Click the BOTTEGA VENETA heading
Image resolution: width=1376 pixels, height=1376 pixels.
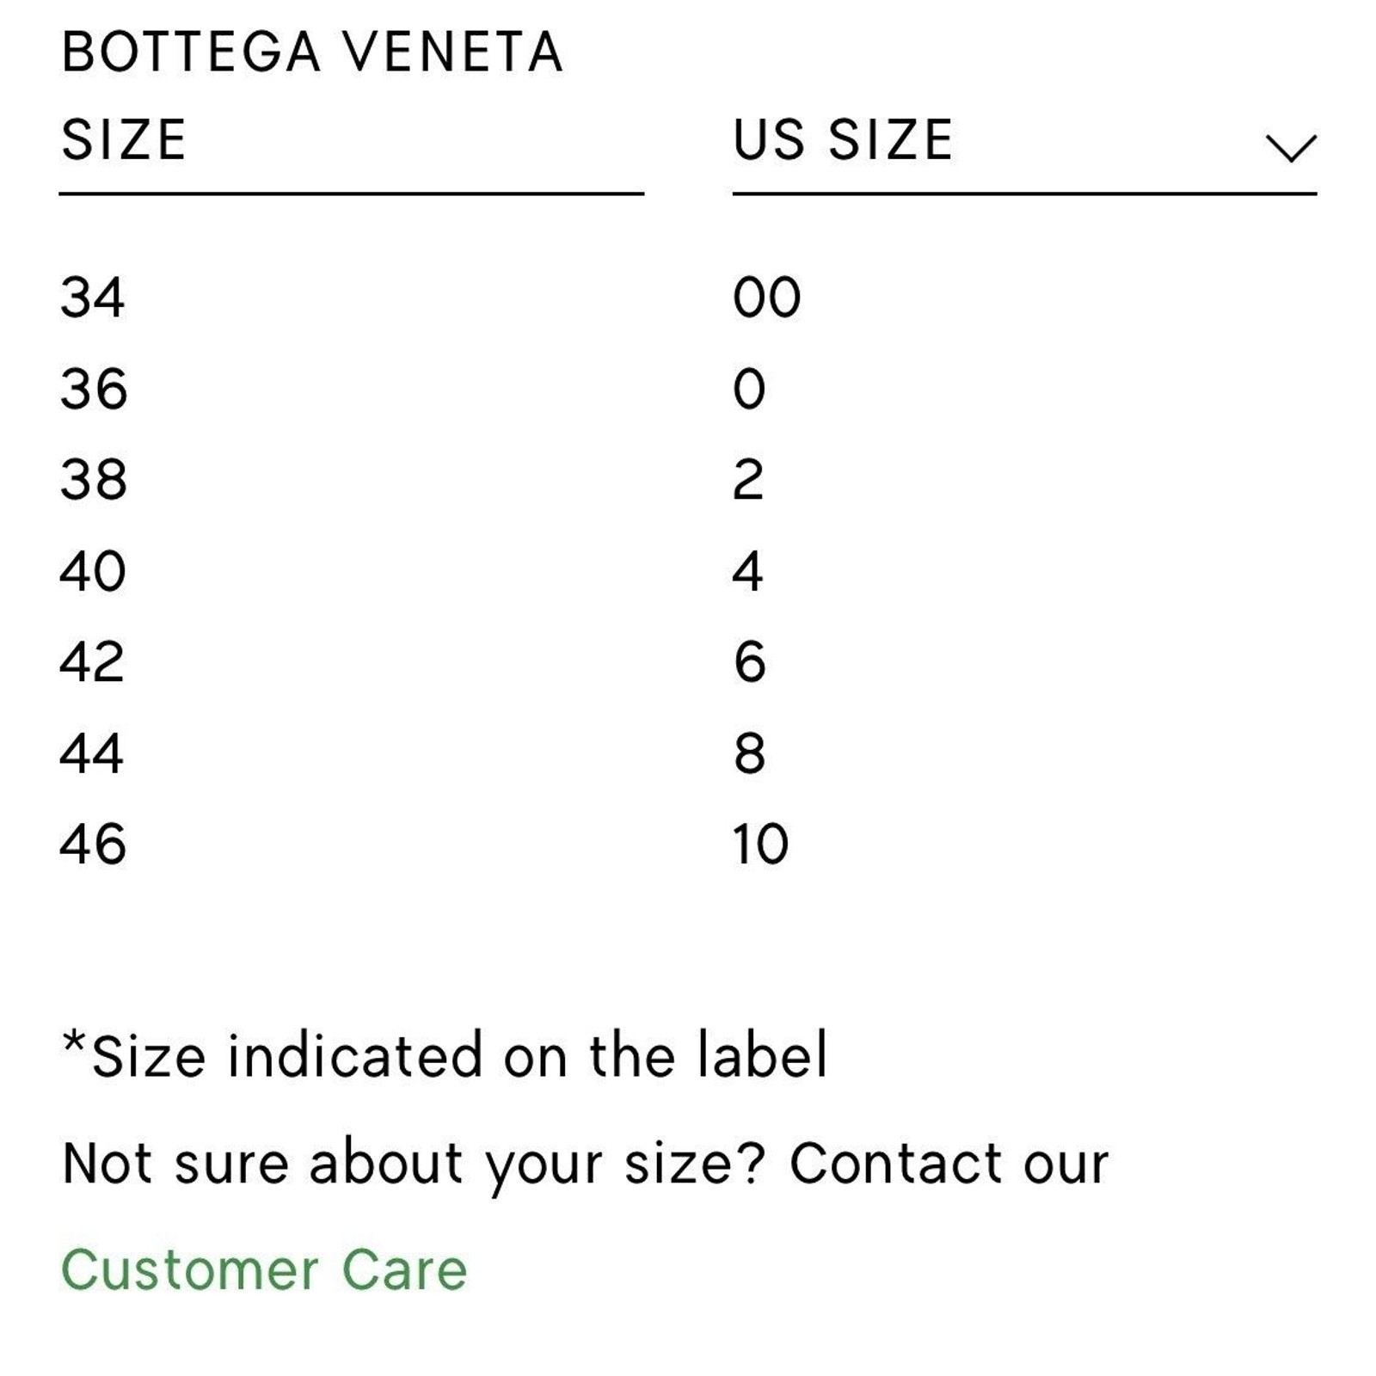(313, 52)
